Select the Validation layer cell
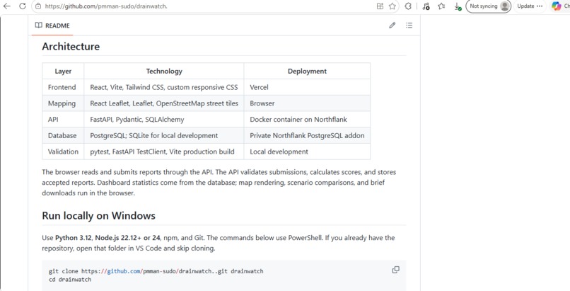Screen dimensions: 570x291 coord(63,152)
